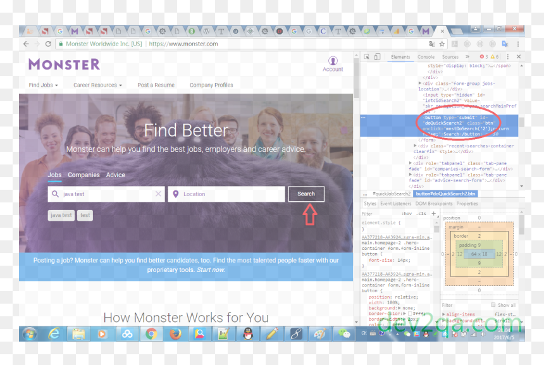Expand the companies-search-form tabpanel node
The width and height of the screenshot is (544, 365).
click(411, 163)
